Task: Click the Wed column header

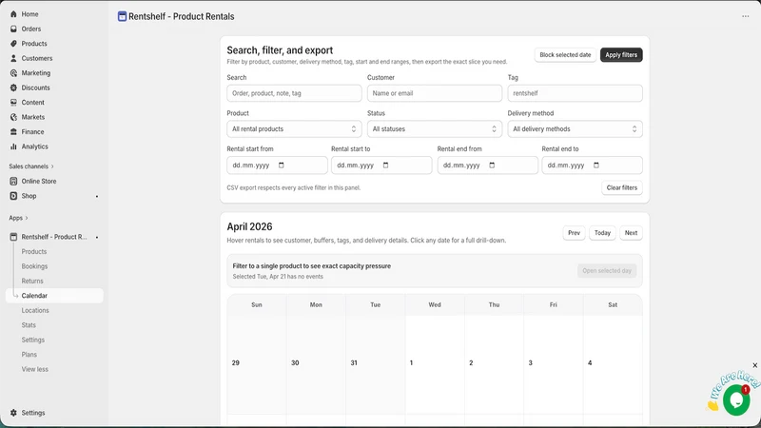Action: pyautogui.click(x=435, y=304)
